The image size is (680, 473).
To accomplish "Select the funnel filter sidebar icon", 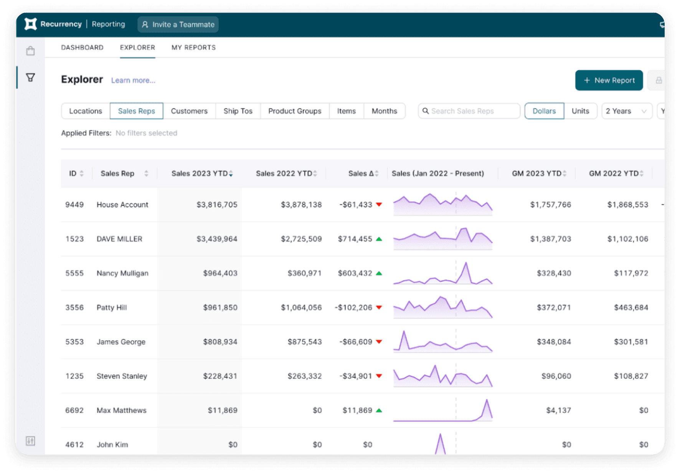I will click(x=30, y=78).
